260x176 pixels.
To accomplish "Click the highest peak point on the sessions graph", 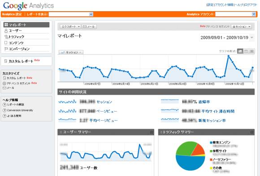I will (229, 56).
